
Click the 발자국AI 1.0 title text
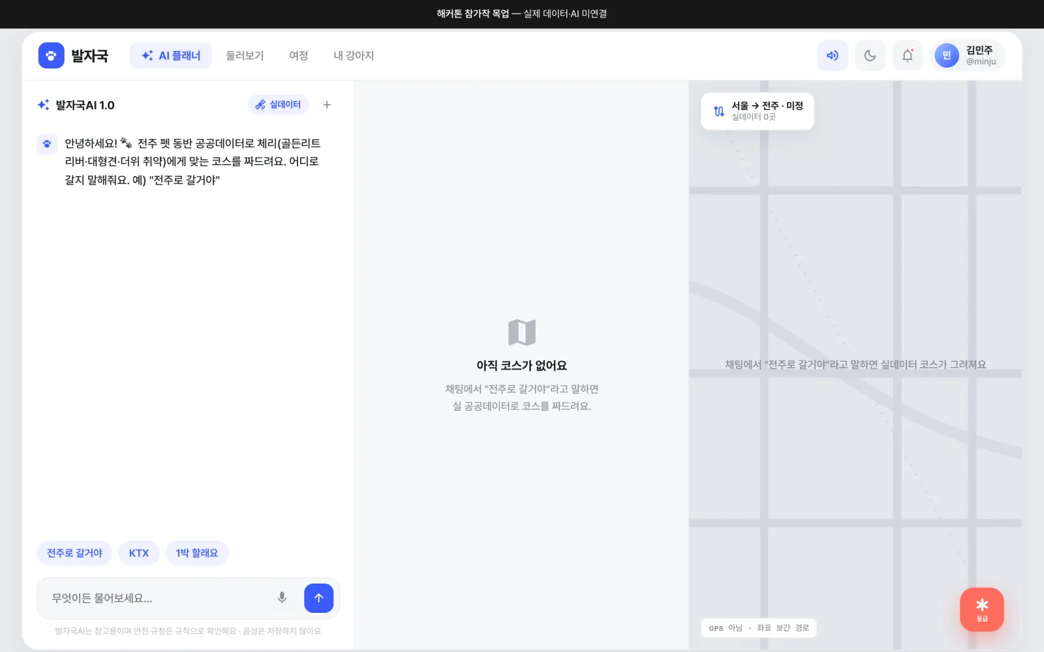85,105
